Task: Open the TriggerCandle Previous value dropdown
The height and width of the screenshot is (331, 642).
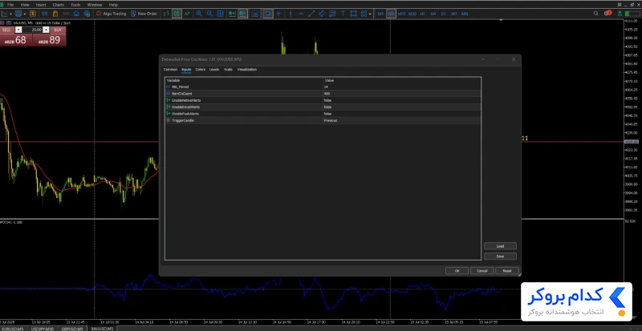Action: click(402, 121)
